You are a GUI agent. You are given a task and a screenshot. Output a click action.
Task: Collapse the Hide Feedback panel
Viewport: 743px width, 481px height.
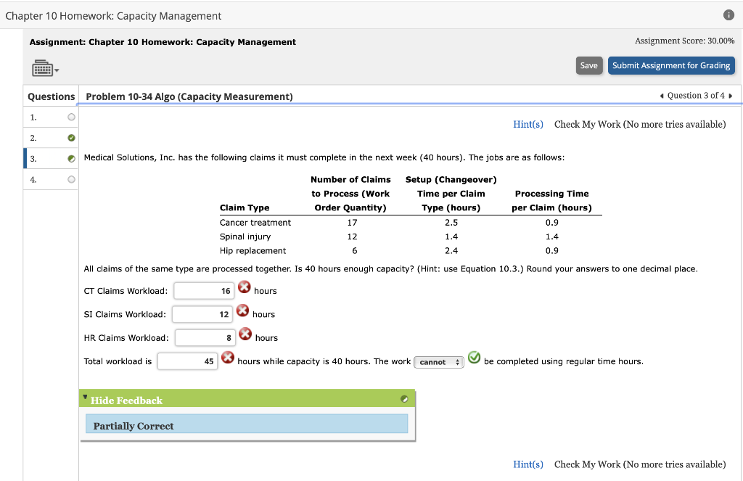click(x=85, y=398)
